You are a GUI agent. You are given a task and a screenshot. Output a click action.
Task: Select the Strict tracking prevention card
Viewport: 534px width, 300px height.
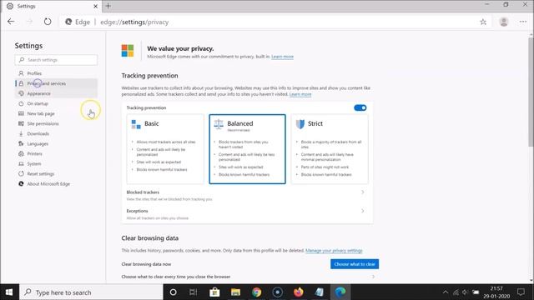[330, 149]
